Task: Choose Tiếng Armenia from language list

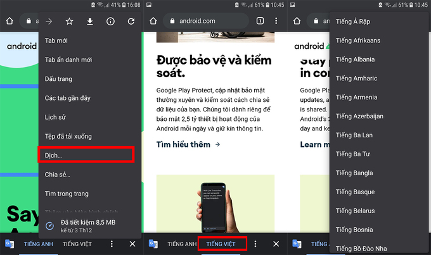Action: [x=378, y=97]
